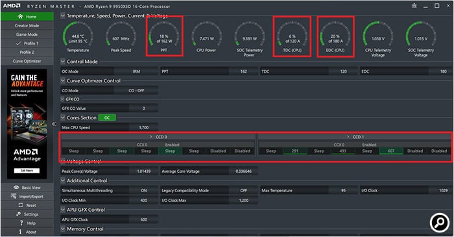Collapse the GFX CO section
The height and width of the screenshot is (237, 454).
point(62,99)
